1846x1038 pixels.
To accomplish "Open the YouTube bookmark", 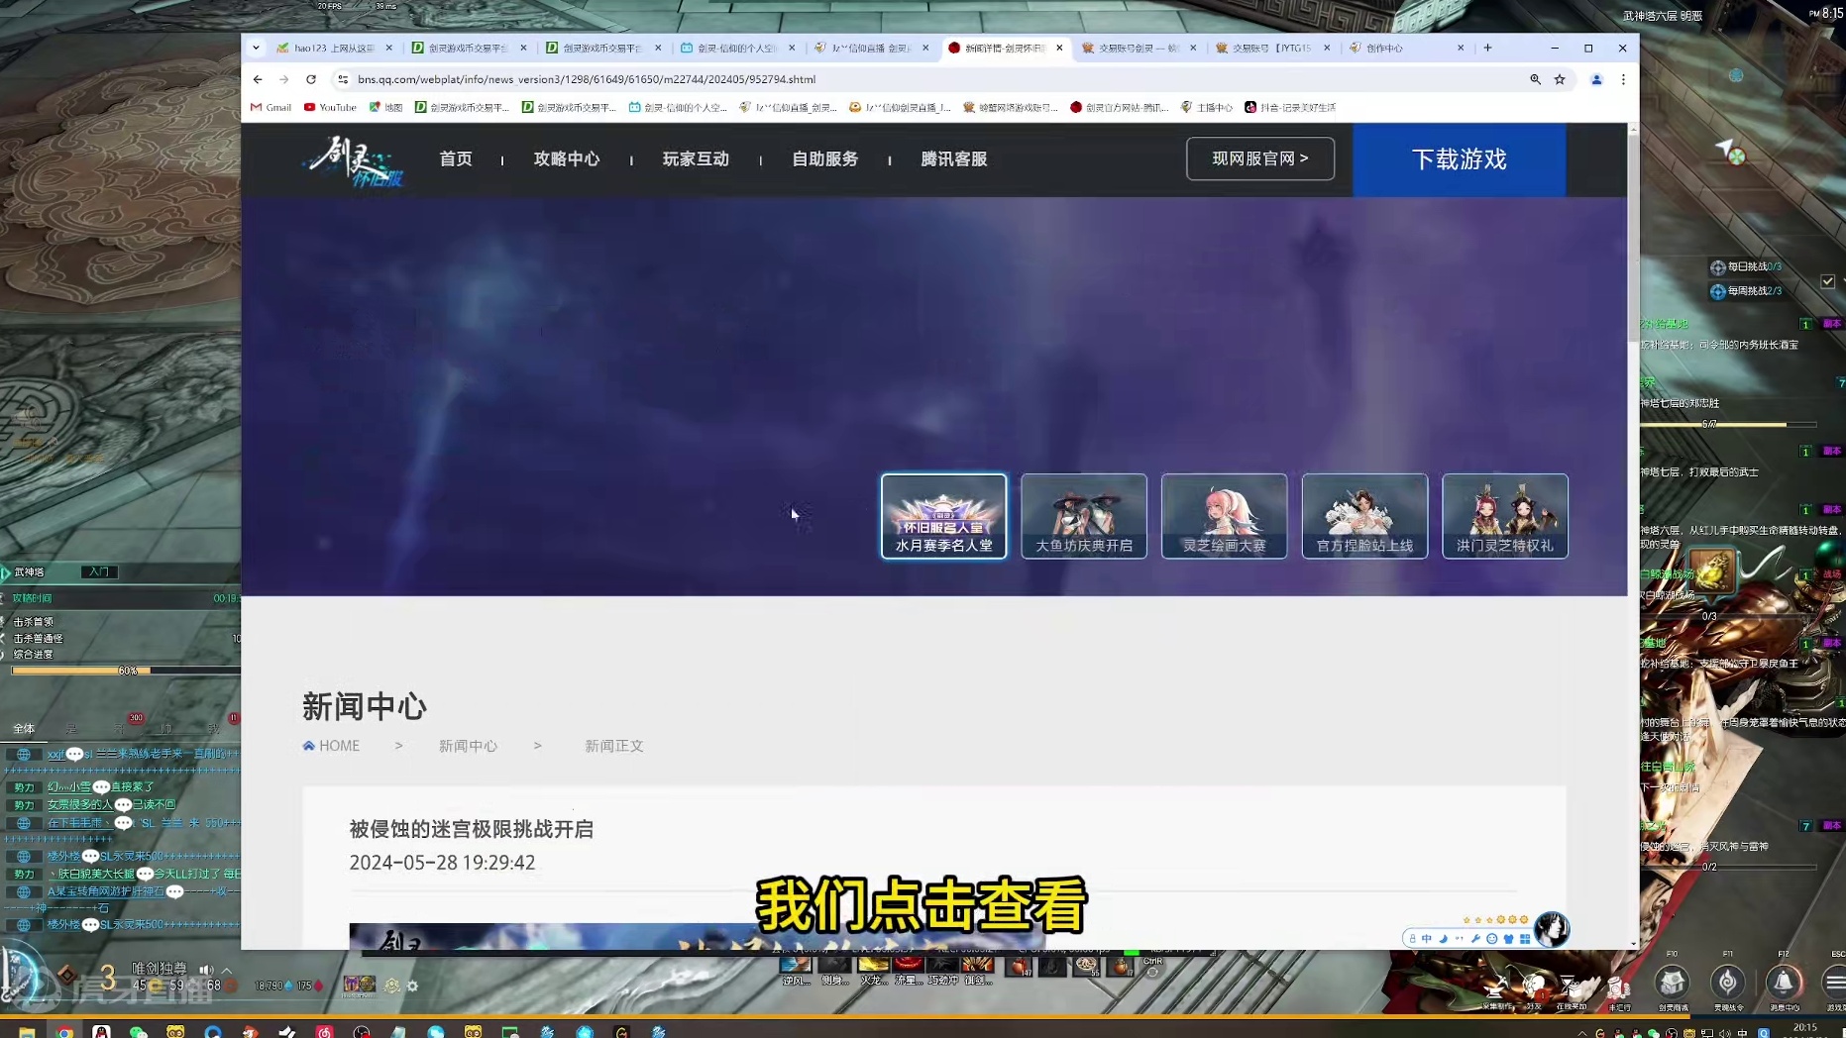I will [x=330, y=107].
